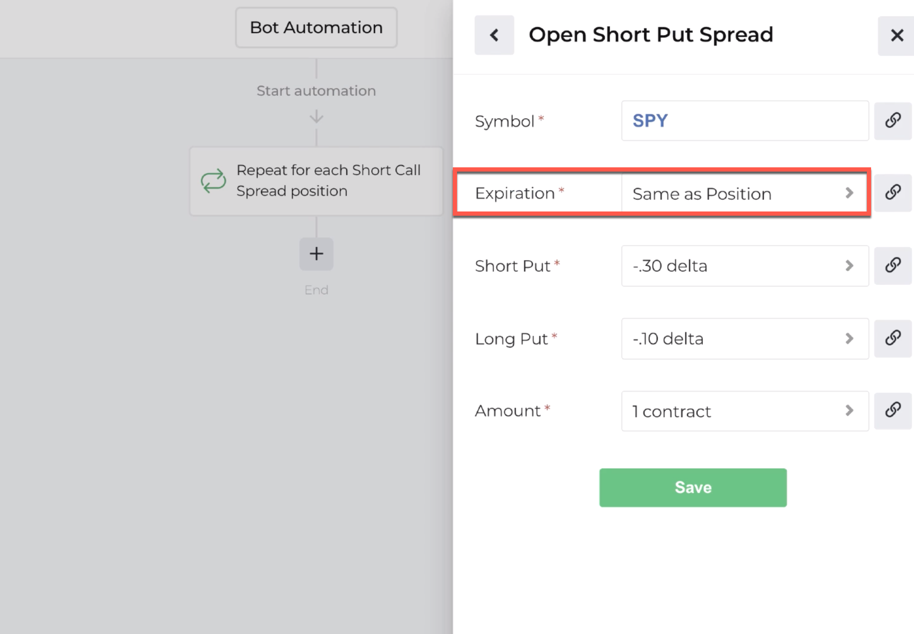Viewport: 914px width, 634px height.
Task: Click the End label under the plus button
Action: [x=316, y=290]
